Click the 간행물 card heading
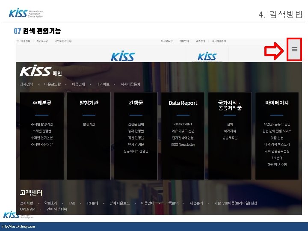Viewport: 308px width, 231px height. click(136, 103)
